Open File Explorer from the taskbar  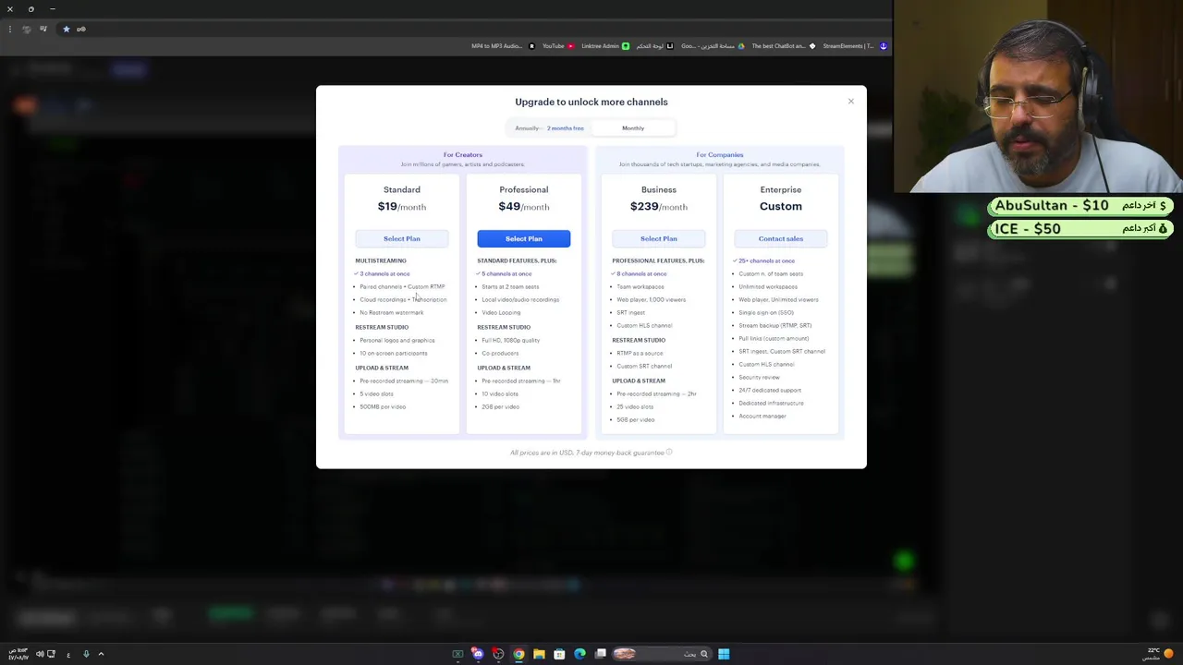539,654
